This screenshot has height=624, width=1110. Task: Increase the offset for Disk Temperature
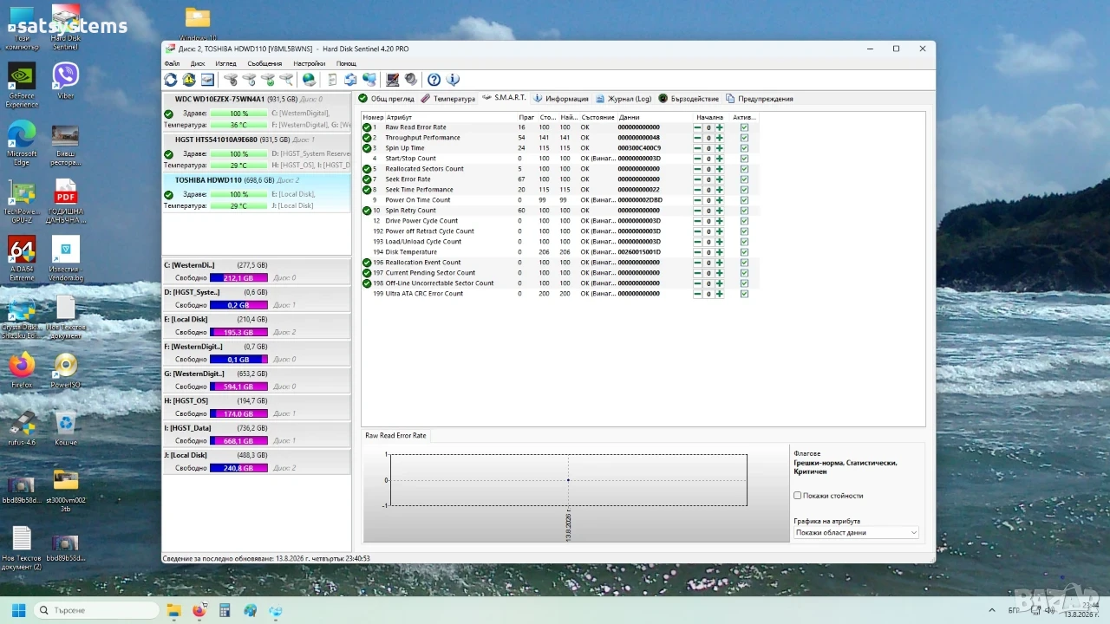coord(720,252)
